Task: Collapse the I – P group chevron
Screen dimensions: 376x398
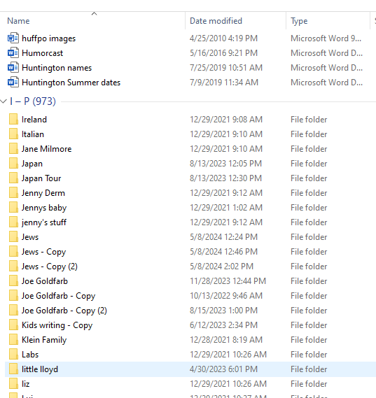Action: click(4, 101)
